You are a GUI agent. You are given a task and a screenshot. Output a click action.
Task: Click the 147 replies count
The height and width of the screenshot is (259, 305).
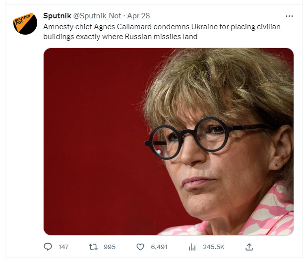63,247
